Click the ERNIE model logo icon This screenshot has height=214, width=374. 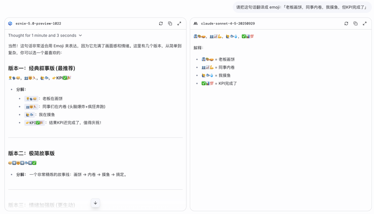click(10, 23)
